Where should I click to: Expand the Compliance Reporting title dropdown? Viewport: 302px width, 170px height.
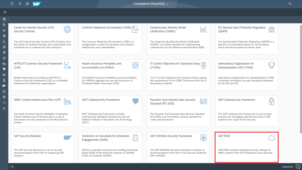click(x=167, y=4)
